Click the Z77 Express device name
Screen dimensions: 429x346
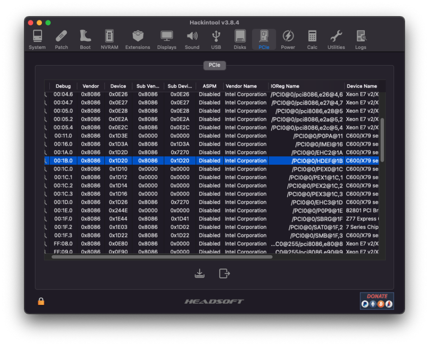coord(362,219)
